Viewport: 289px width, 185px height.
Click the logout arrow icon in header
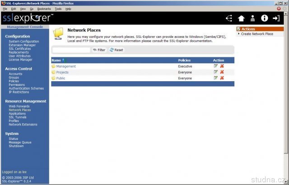click(x=276, y=18)
